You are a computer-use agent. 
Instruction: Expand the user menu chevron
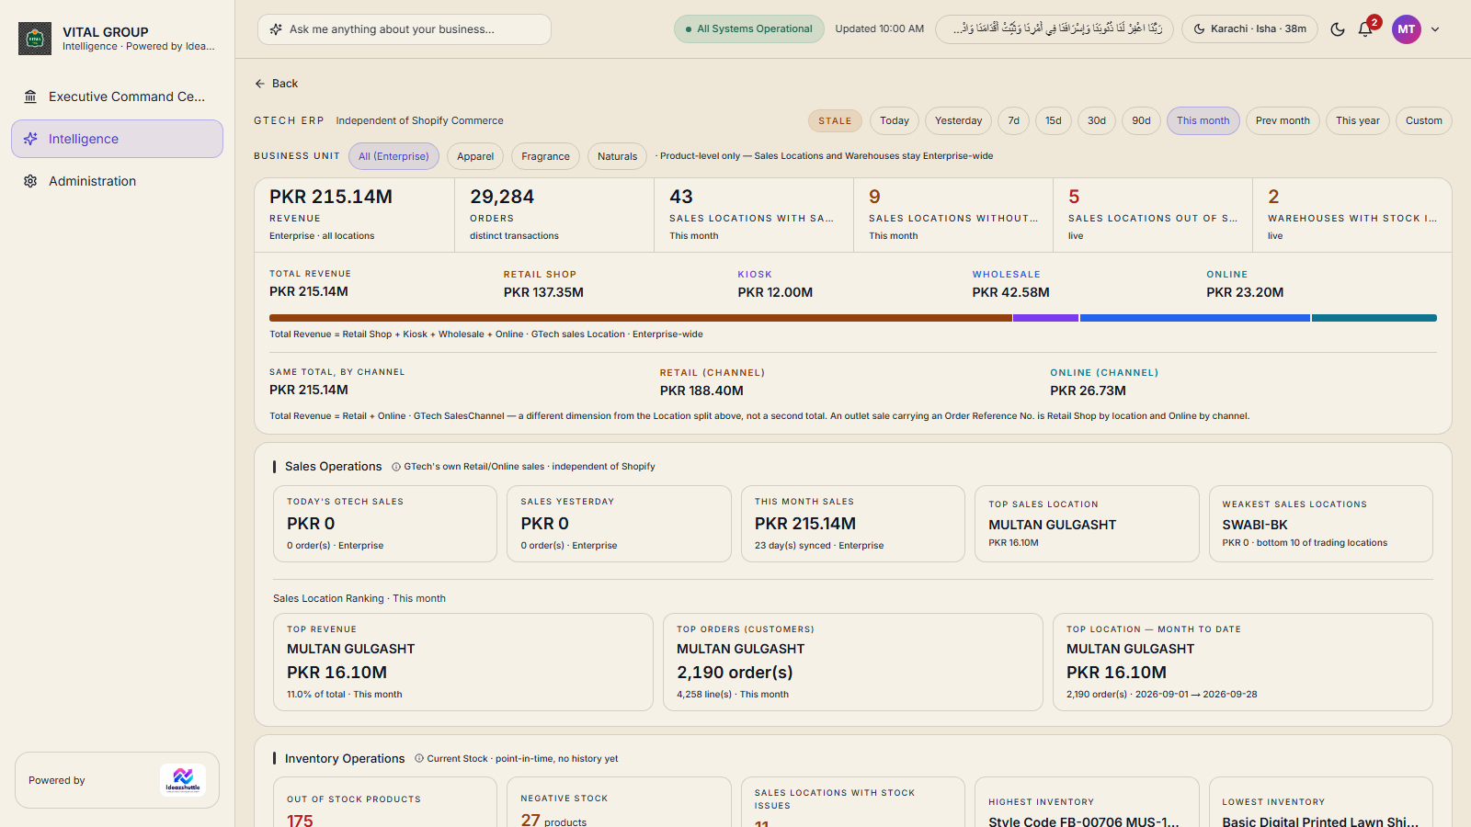click(x=1435, y=29)
